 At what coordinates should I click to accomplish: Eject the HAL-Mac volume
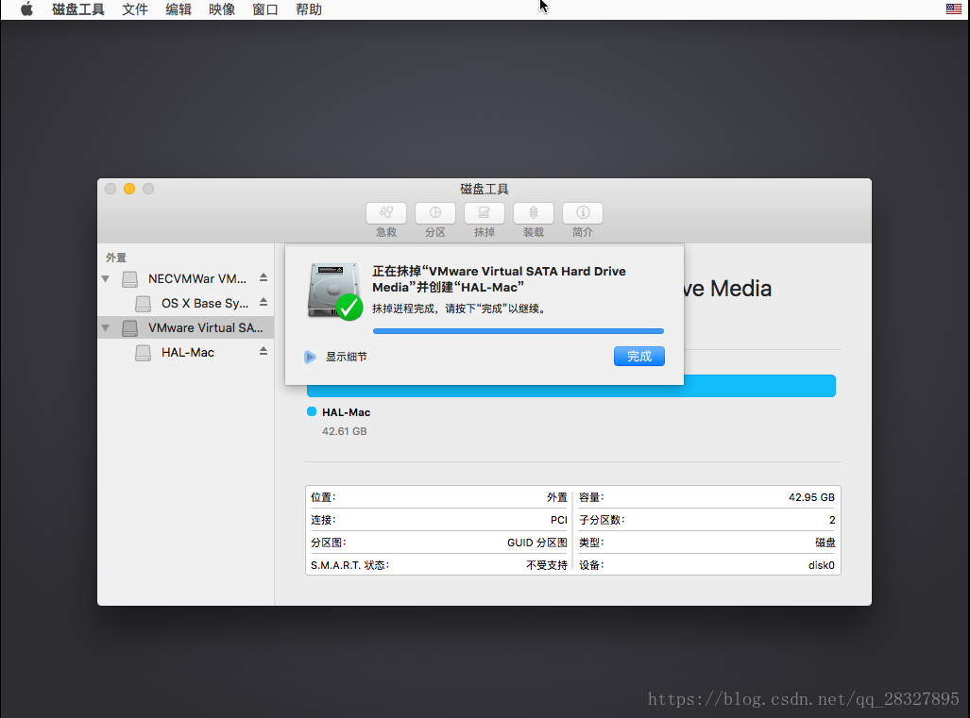point(264,351)
